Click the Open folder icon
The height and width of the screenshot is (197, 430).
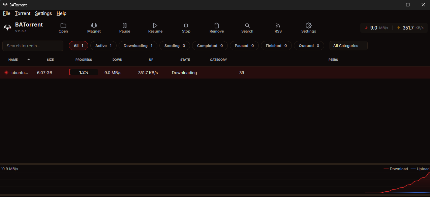pyautogui.click(x=63, y=26)
